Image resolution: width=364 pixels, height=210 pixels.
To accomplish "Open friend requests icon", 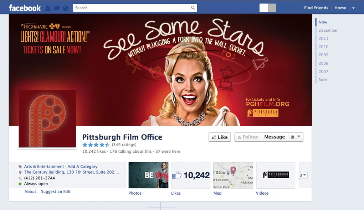I will coord(48,8).
